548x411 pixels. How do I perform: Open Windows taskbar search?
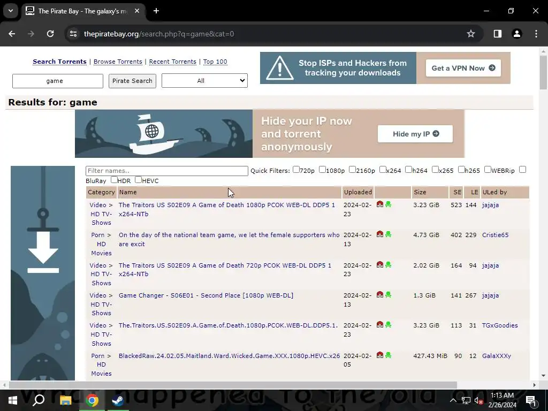39,400
